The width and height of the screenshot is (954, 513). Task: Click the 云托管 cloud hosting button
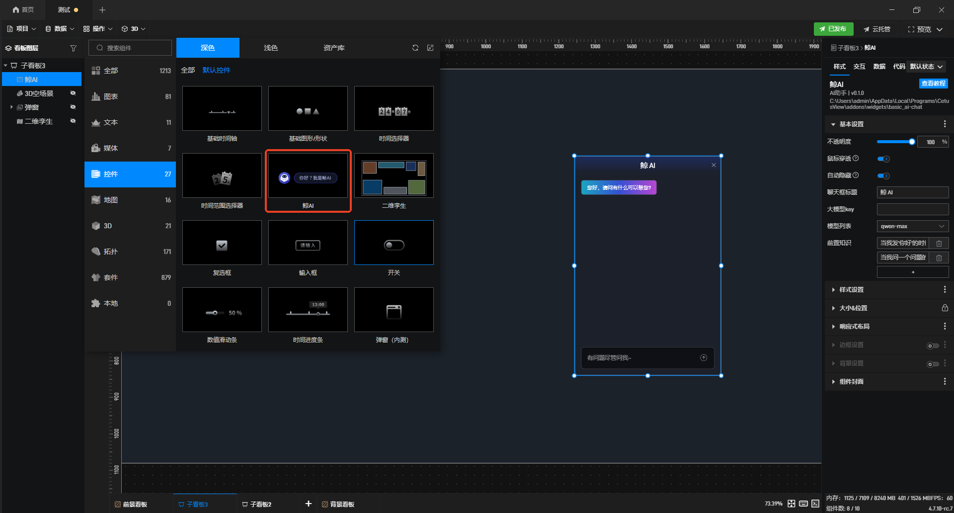[877, 29]
